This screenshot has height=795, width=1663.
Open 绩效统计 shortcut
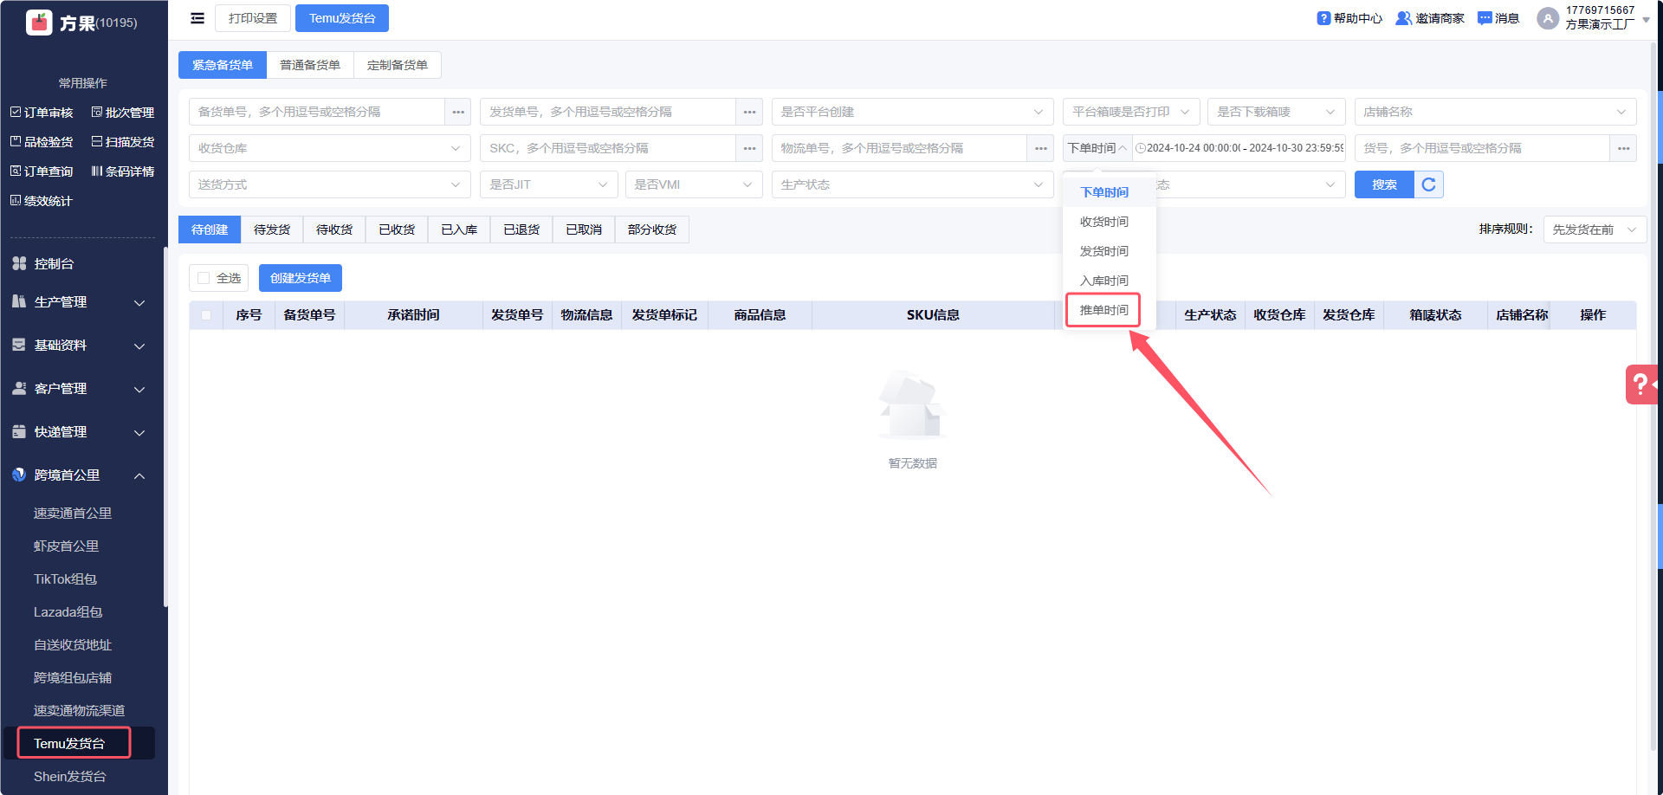tap(42, 201)
